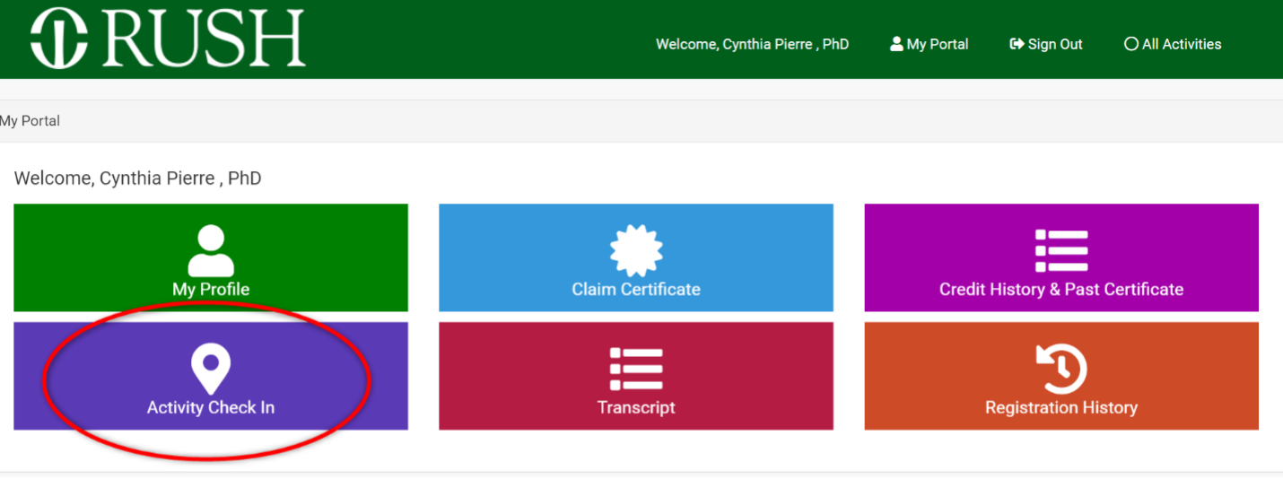Image resolution: width=1283 pixels, height=479 pixels.
Task: Click the sign out arrow icon in header
Action: (1017, 44)
